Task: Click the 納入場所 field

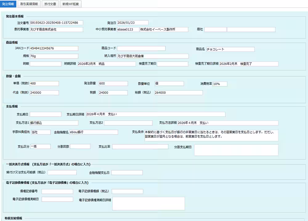Action: point(153,56)
